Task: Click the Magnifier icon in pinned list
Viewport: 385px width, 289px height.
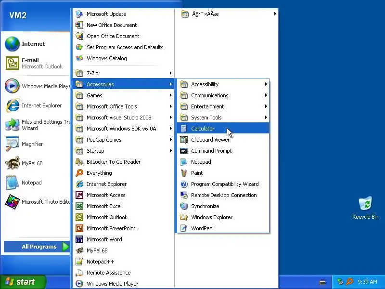Action: click(x=13, y=144)
